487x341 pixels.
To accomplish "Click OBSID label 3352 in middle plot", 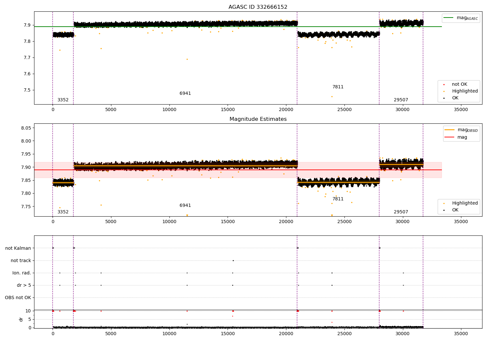I will (x=63, y=212).
